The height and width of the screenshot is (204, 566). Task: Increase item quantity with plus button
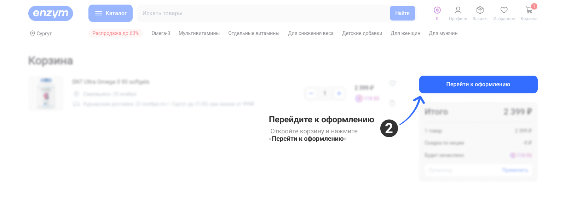[x=339, y=93]
